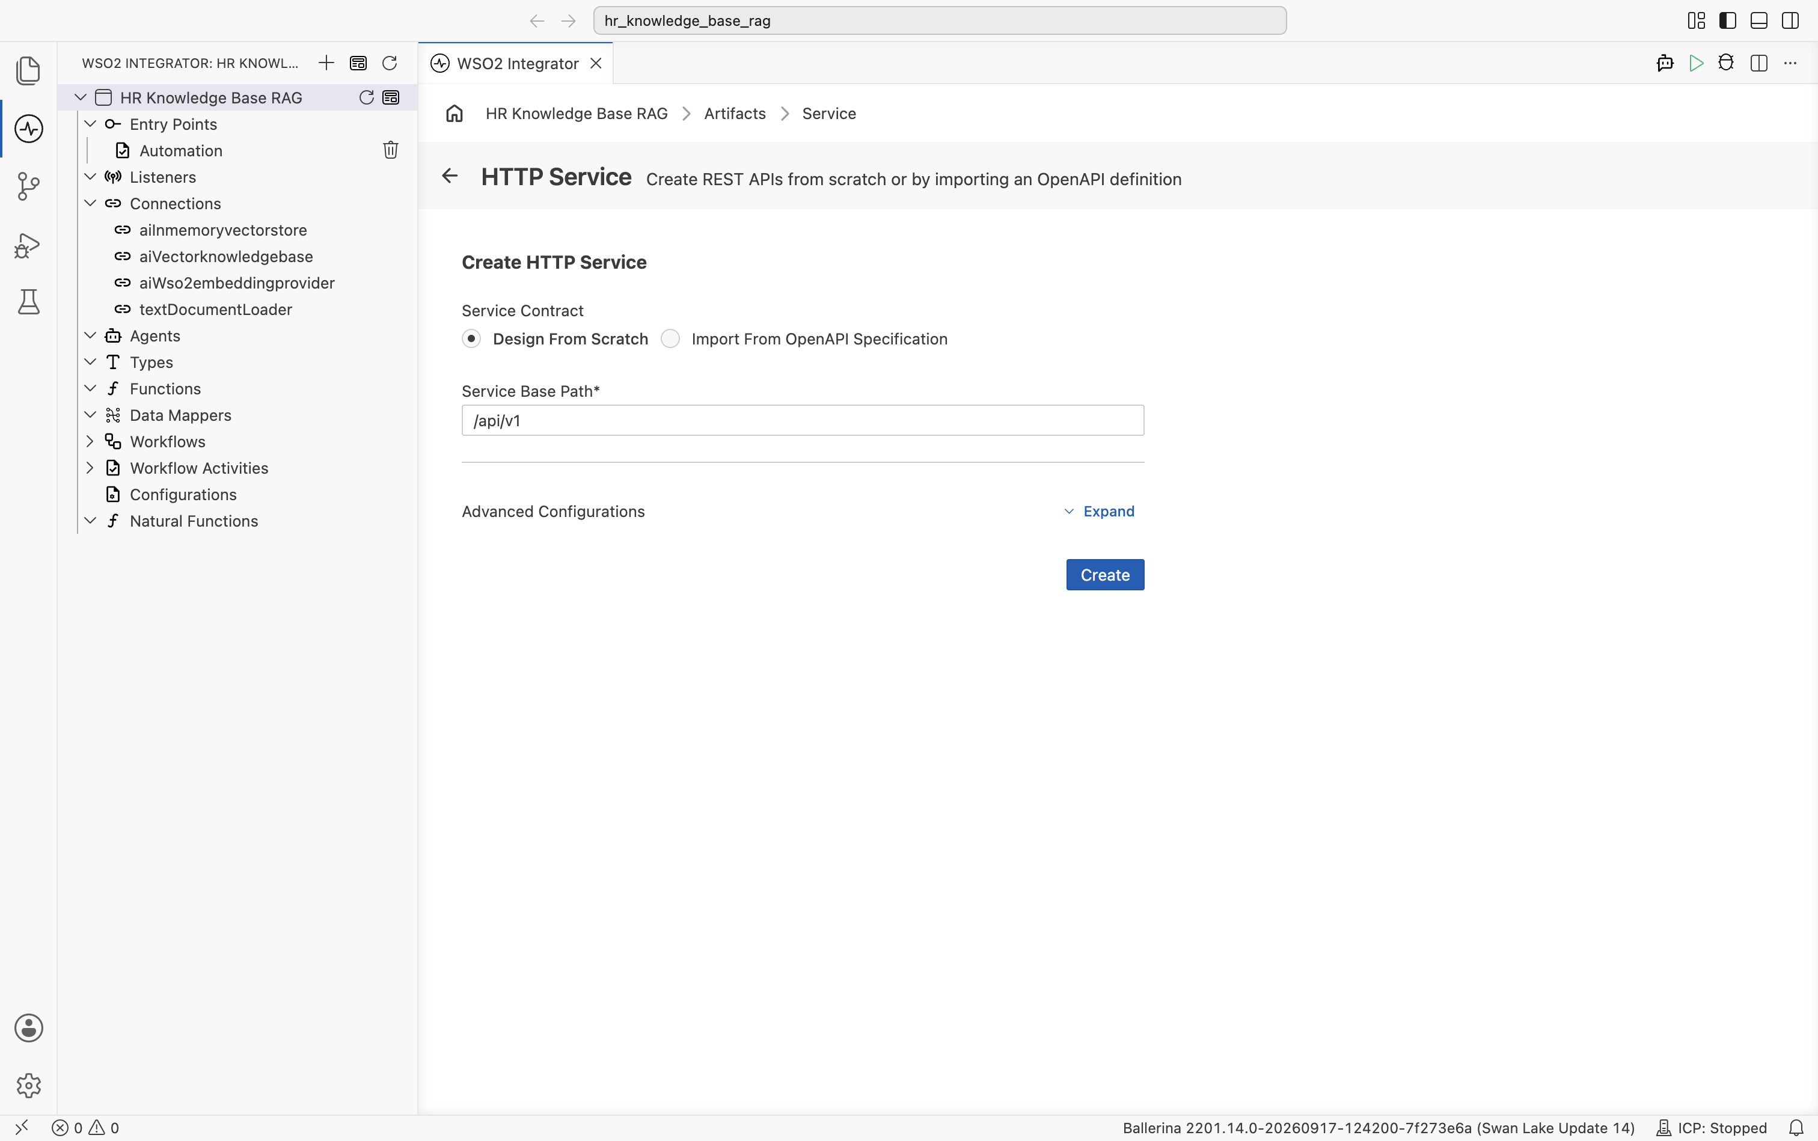Click the refresh icon in panel header
This screenshot has height=1141, width=1818.
[390, 63]
